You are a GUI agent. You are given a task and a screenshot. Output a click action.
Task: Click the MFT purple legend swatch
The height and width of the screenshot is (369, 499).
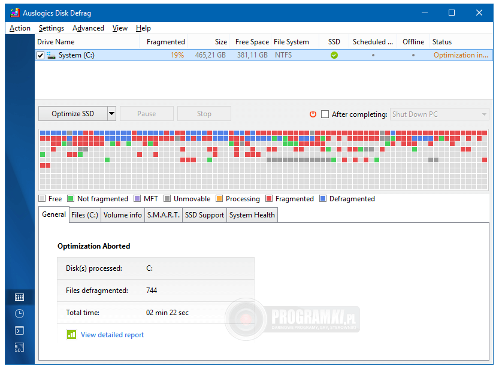137,198
